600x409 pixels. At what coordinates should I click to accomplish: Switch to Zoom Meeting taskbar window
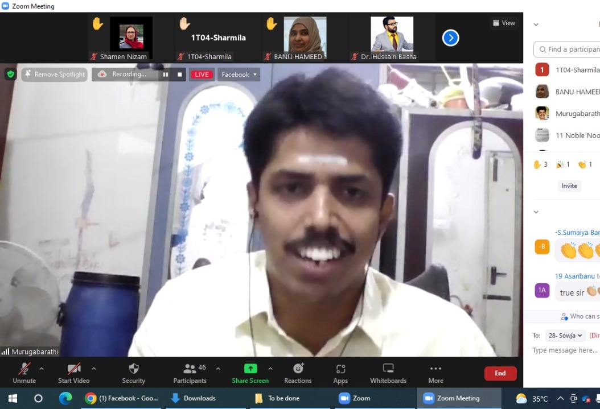[x=459, y=398]
